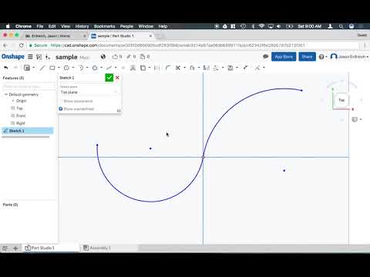Select the Front plane tree item
The image size is (370, 277).
(x=21, y=115)
